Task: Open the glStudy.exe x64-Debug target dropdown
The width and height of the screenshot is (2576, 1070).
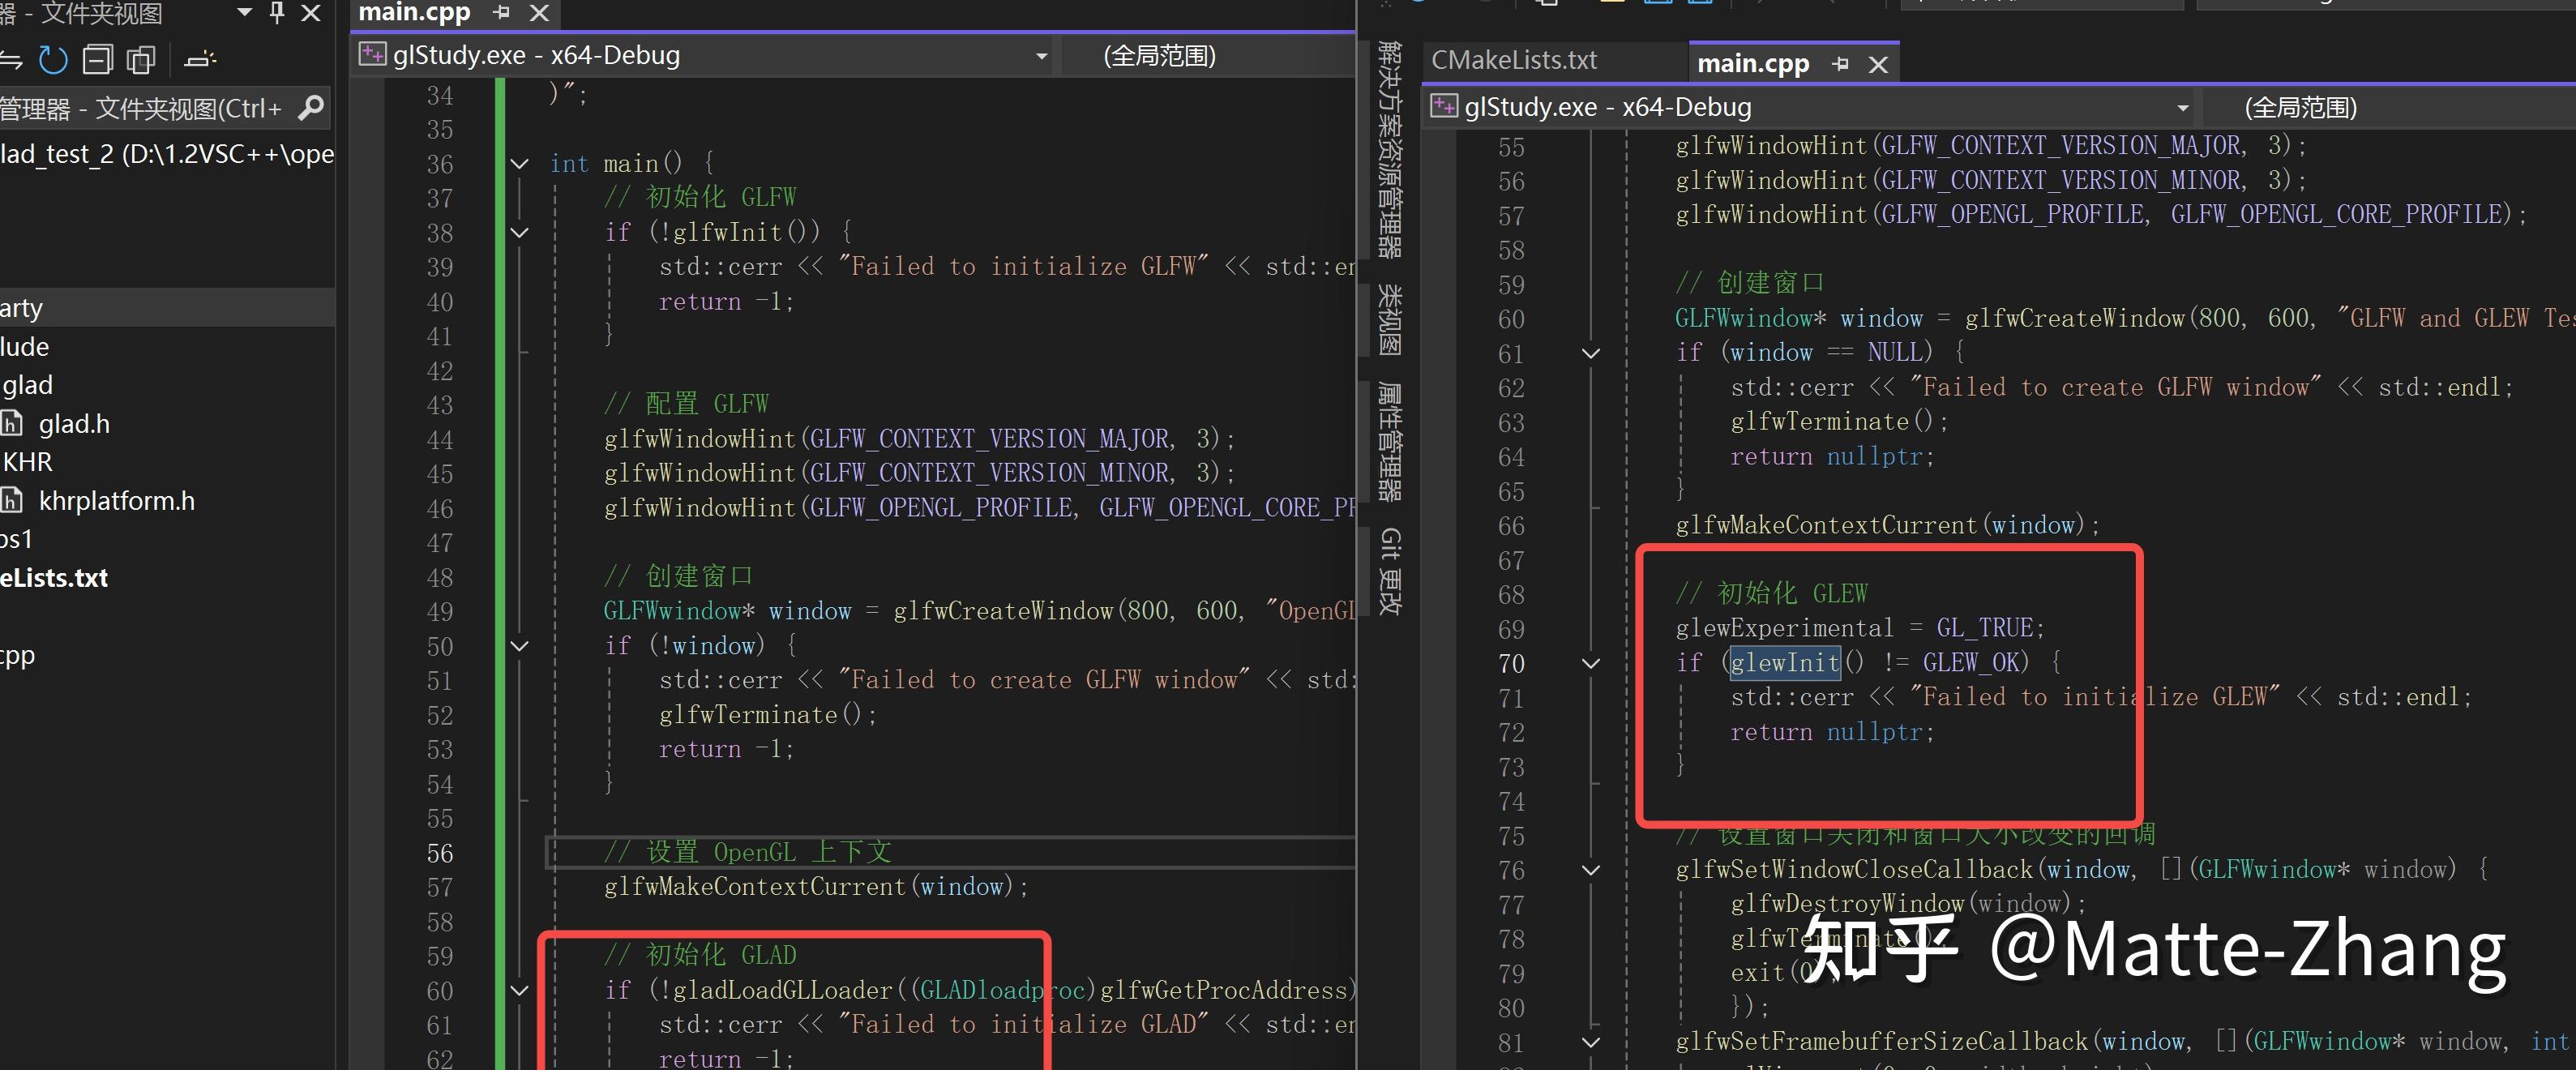Action: [1041, 56]
